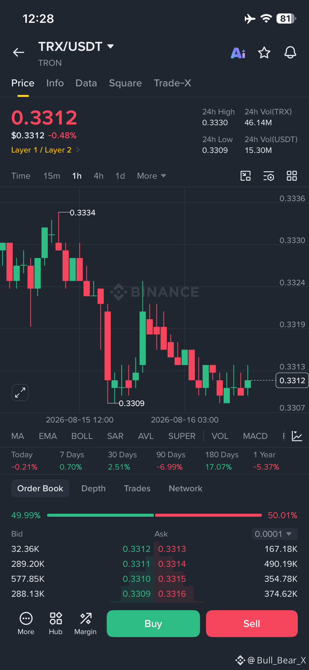The height and width of the screenshot is (670, 309).
Task: Open the More timeframes dropdown
Action: (x=152, y=176)
